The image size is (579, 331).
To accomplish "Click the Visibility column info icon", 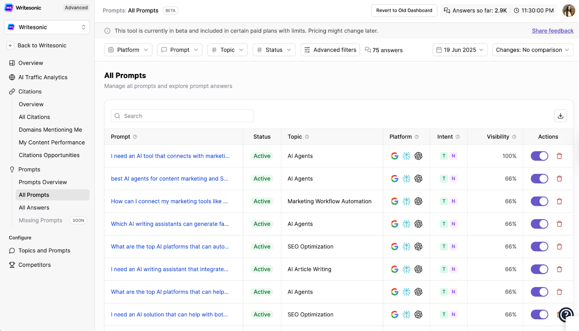I will pyautogui.click(x=514, y=137).
